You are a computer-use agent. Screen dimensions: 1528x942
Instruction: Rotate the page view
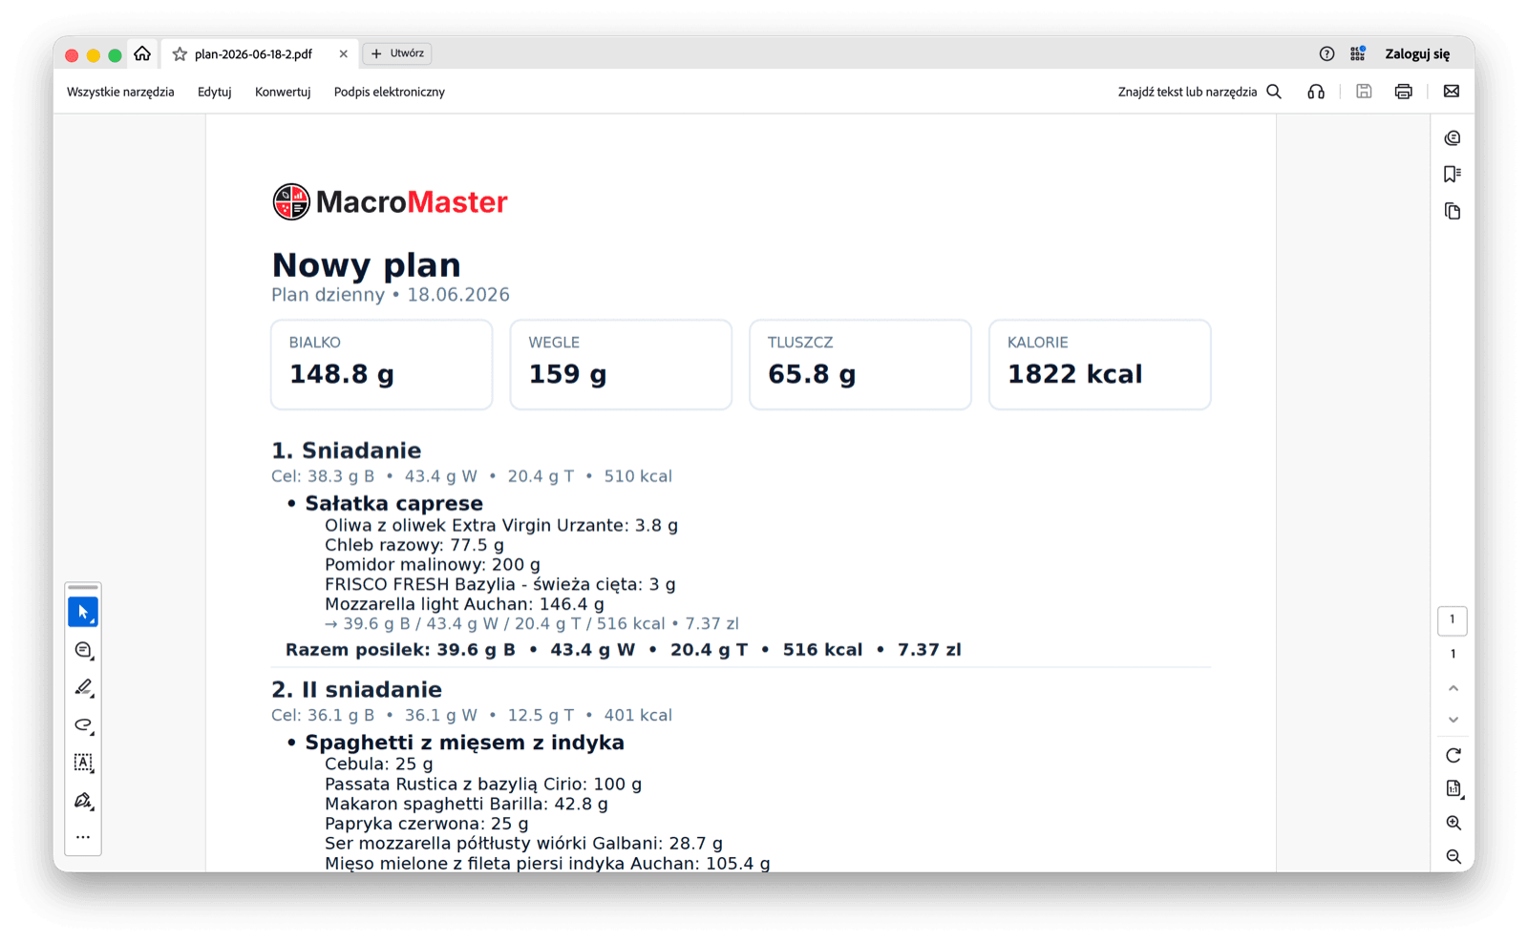(x=1454, y=756)
